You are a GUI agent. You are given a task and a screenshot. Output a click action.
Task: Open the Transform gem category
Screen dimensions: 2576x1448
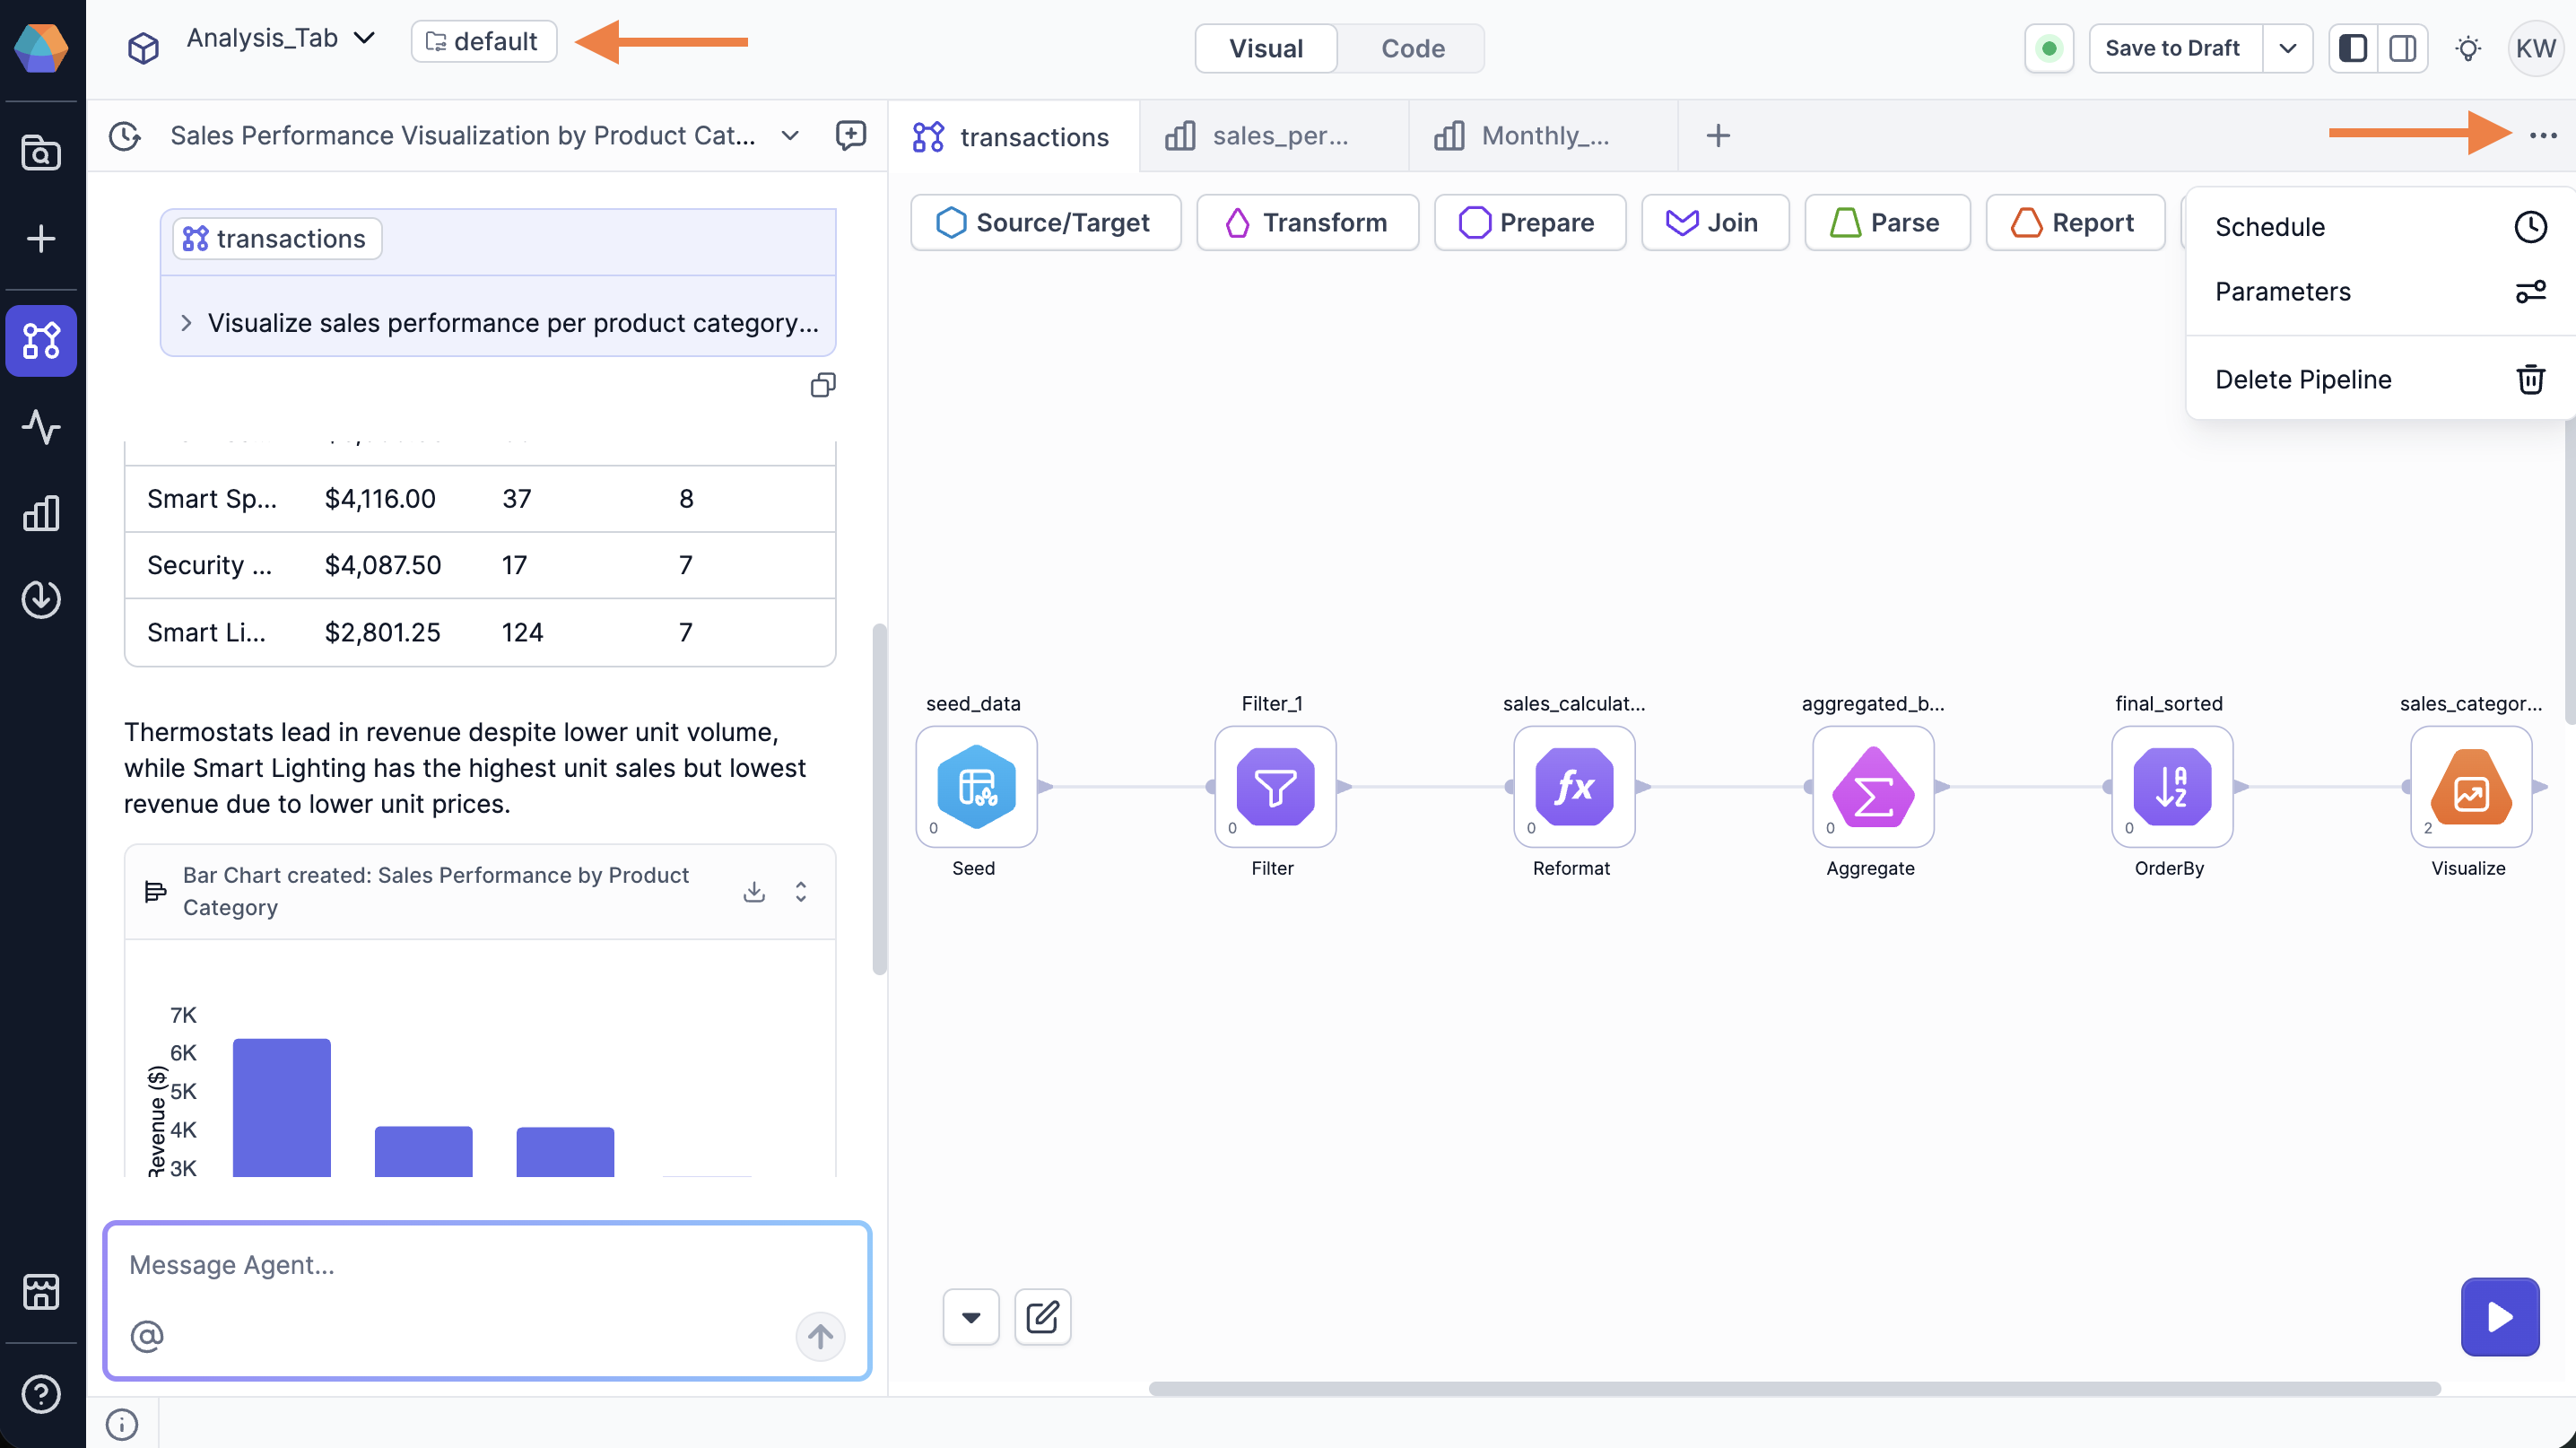point(1307,222)
